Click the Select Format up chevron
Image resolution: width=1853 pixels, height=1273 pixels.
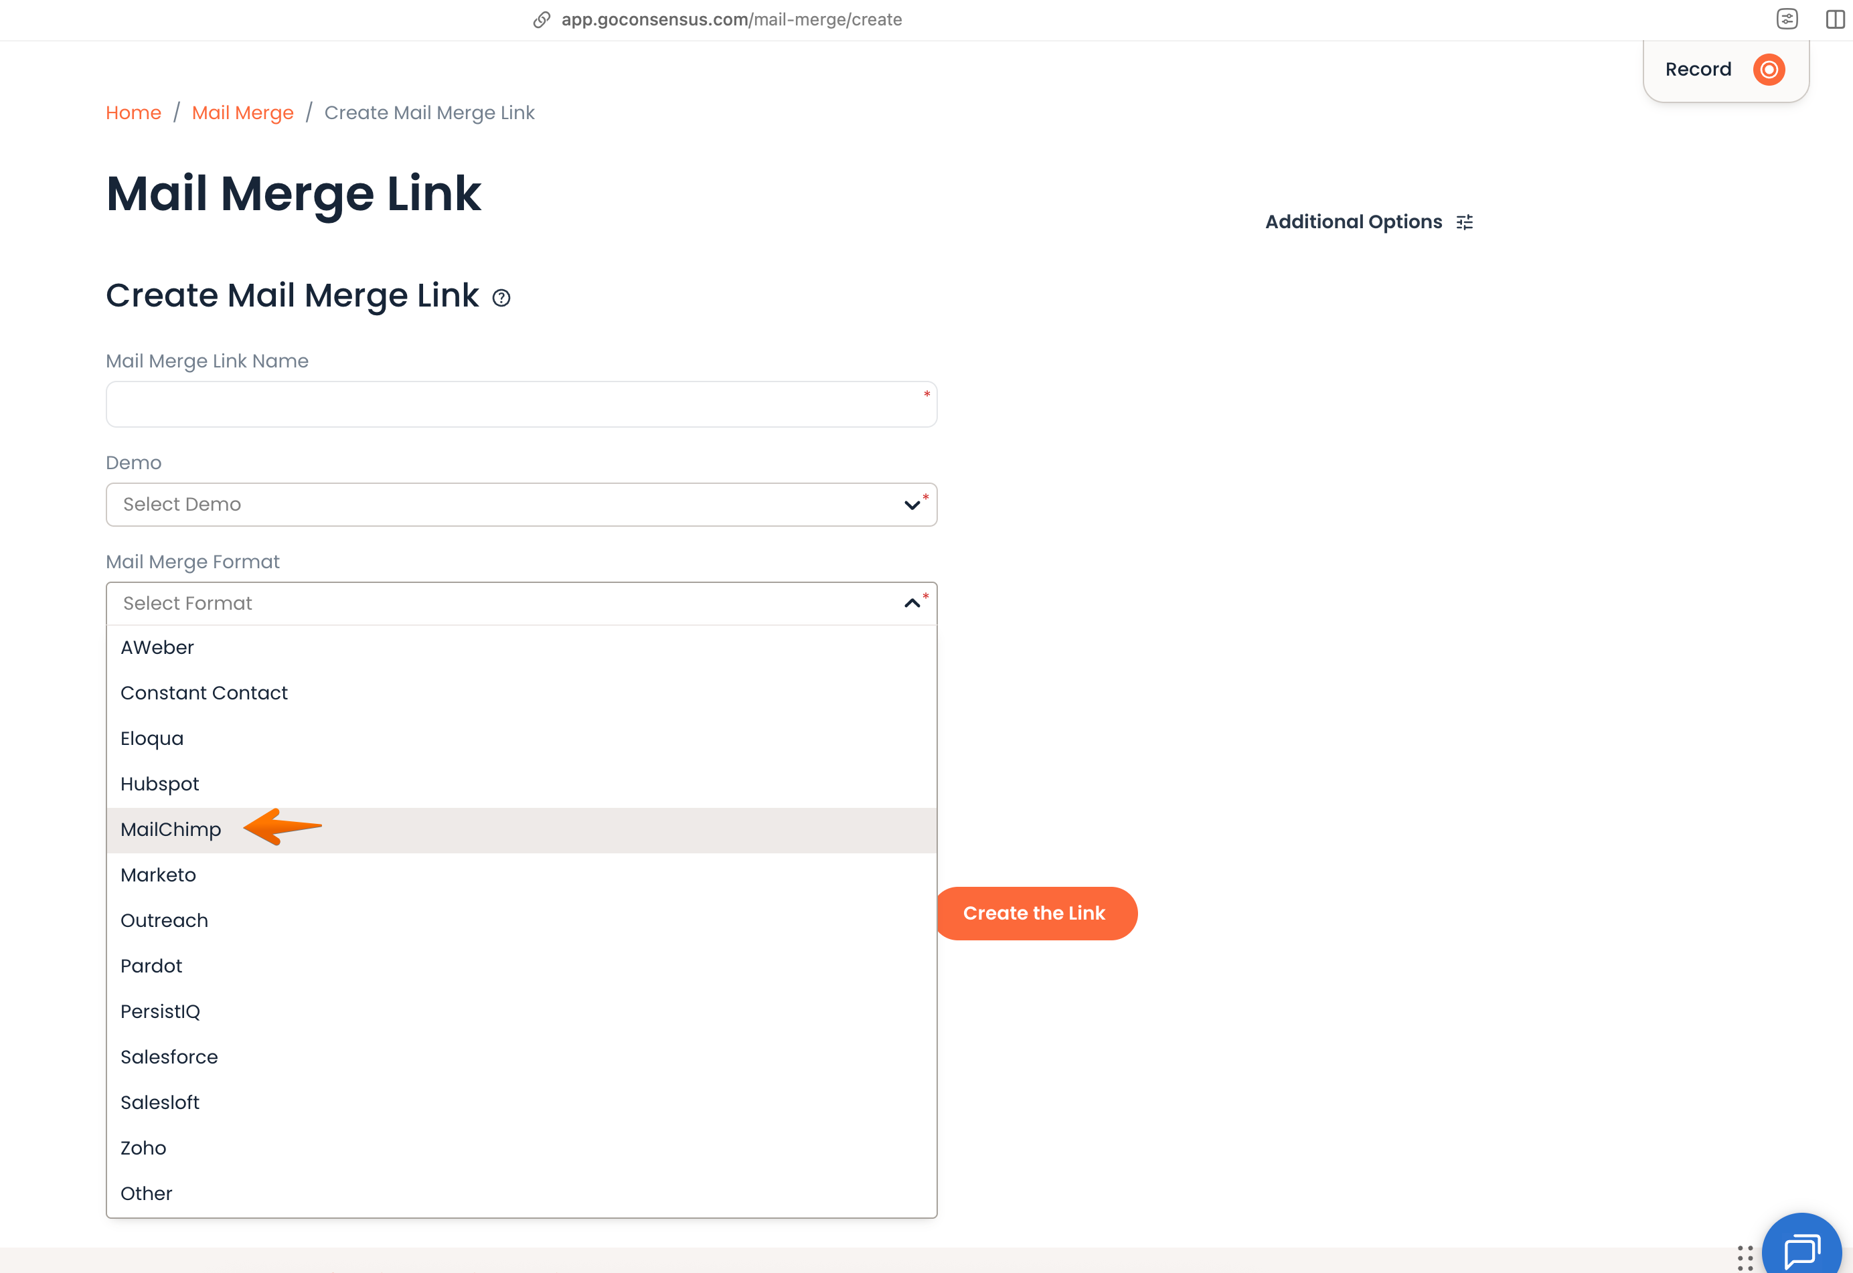[912, 604]
